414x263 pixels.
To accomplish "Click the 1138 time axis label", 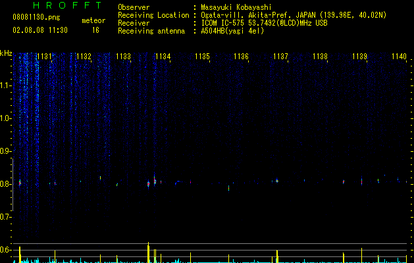I will point(321,57).
